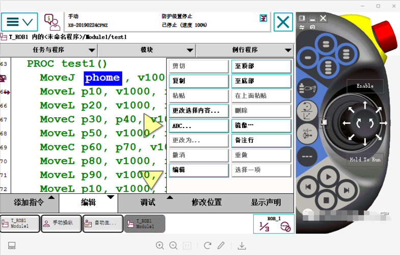Viewport: 400px width, 255px height.
Task: Click the 镜像 mirror button
Action: click(x=261, y=125)
